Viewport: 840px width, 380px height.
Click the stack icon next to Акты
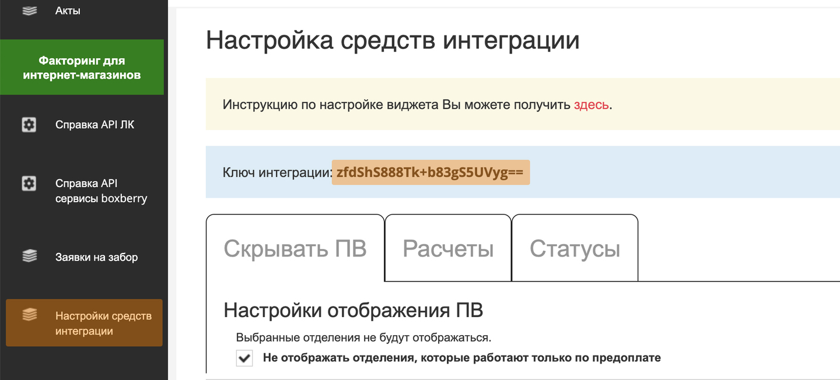pyautogui.click(x=29, y=10)
